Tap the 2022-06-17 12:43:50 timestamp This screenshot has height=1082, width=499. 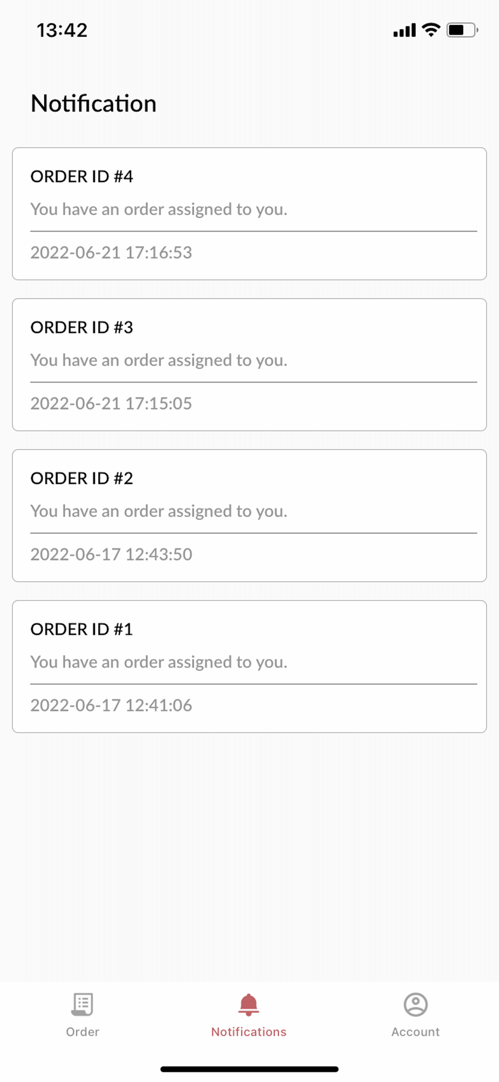tap(111, 555)
